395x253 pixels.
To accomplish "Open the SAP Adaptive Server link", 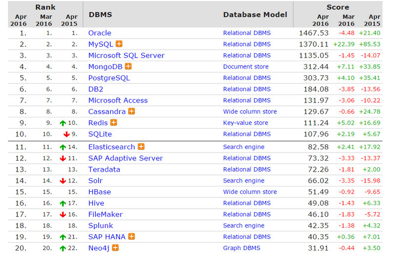I will pyautogui.click(x=125, y=158).
